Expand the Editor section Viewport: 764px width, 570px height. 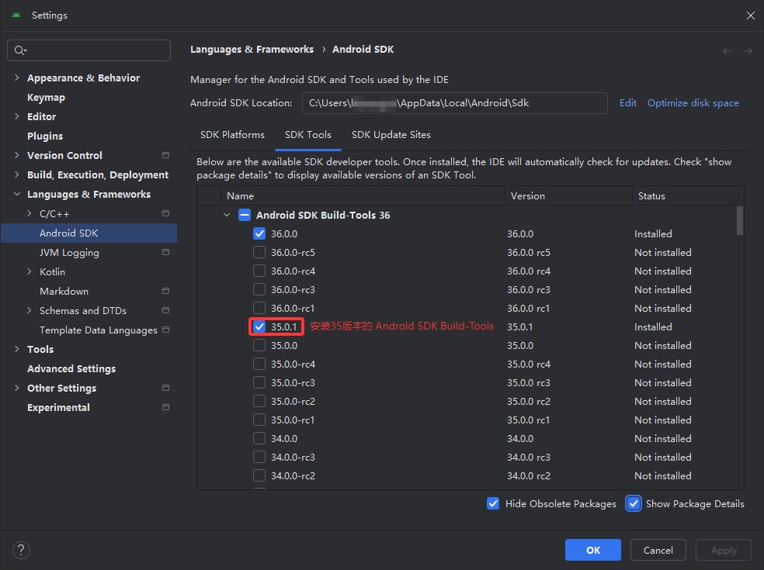(x=17, y=116)
